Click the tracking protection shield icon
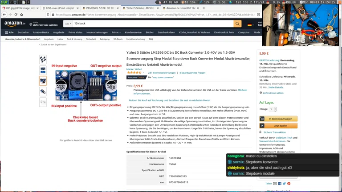Viewport: 342px width, 192px height. click(x=48, y=15)
